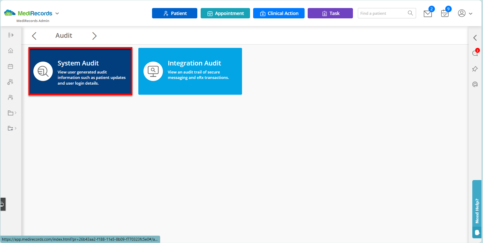Expand the hamburger navigation menu icon
The width and height of the screenshot is (483, 243).
pos(11,35)
